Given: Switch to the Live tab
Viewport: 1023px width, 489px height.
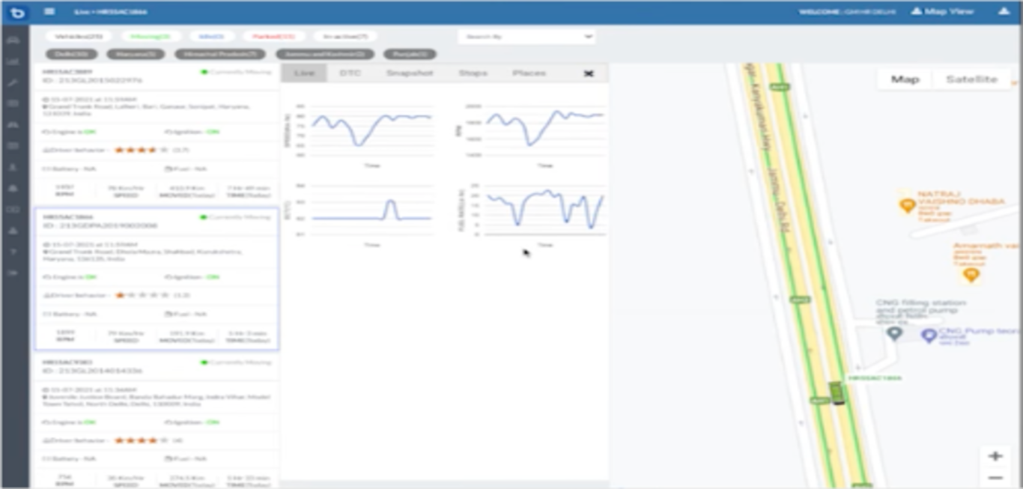Looking at the screenshot, I should click(304, 73).
